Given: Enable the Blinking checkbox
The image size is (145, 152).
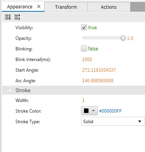Looking at the screenshot, I should click(x=84, y=49).
